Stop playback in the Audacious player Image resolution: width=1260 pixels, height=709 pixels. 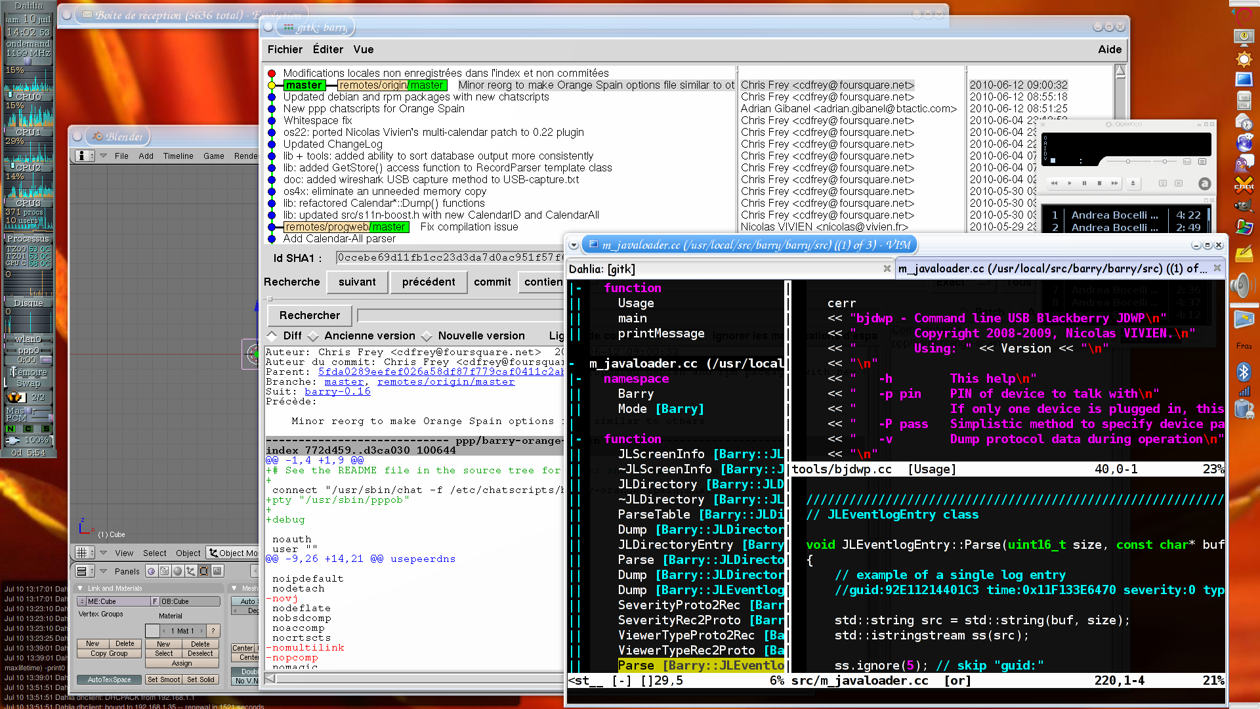click(x=1099, y=183)
